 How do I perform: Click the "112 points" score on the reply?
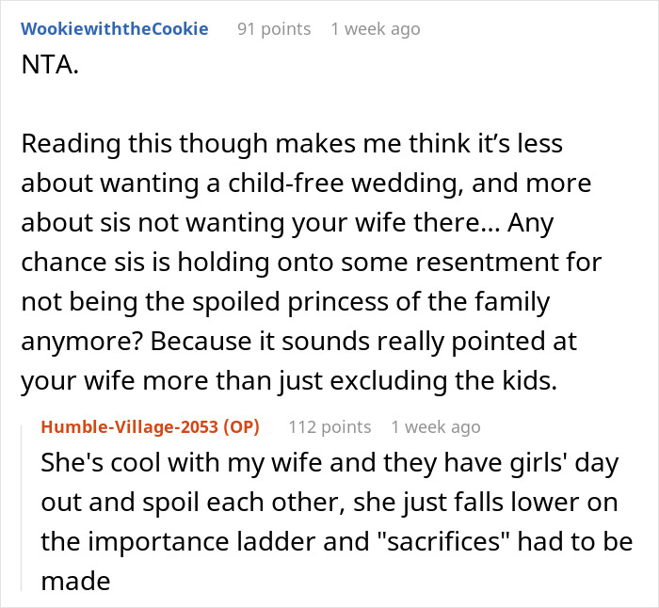click(329, 427)
